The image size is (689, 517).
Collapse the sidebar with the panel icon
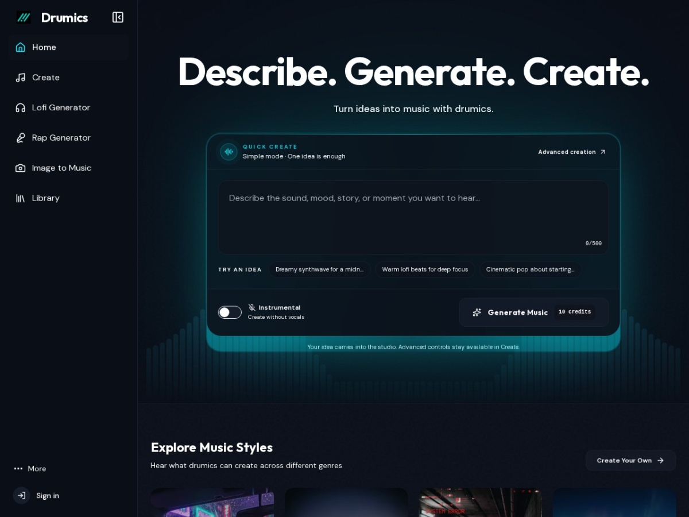point(118,17)
